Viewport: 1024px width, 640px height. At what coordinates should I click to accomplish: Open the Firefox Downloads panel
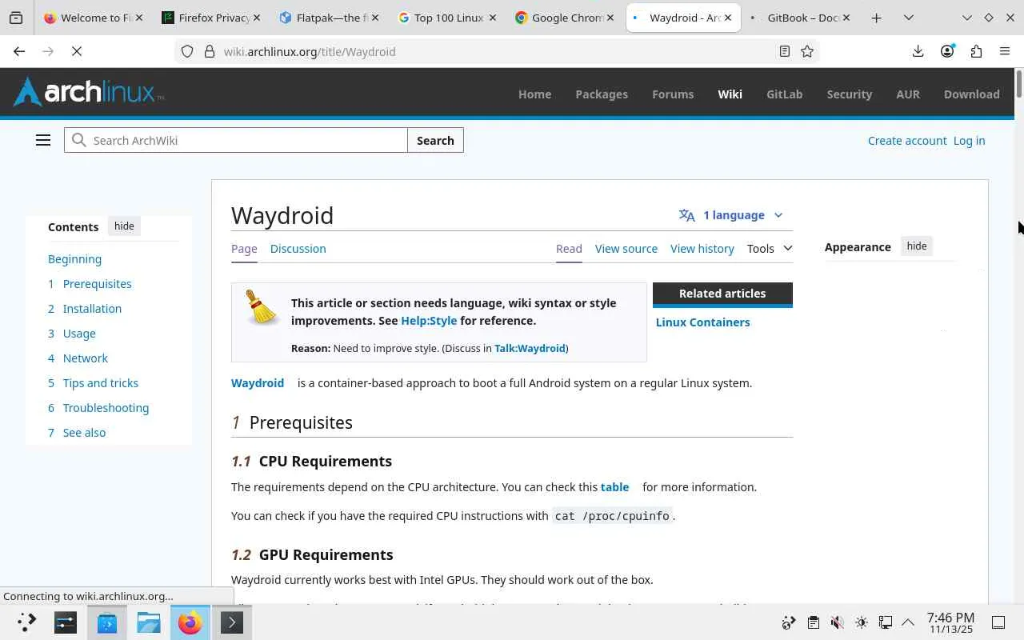pyautogui.click(x=918, y=51)
